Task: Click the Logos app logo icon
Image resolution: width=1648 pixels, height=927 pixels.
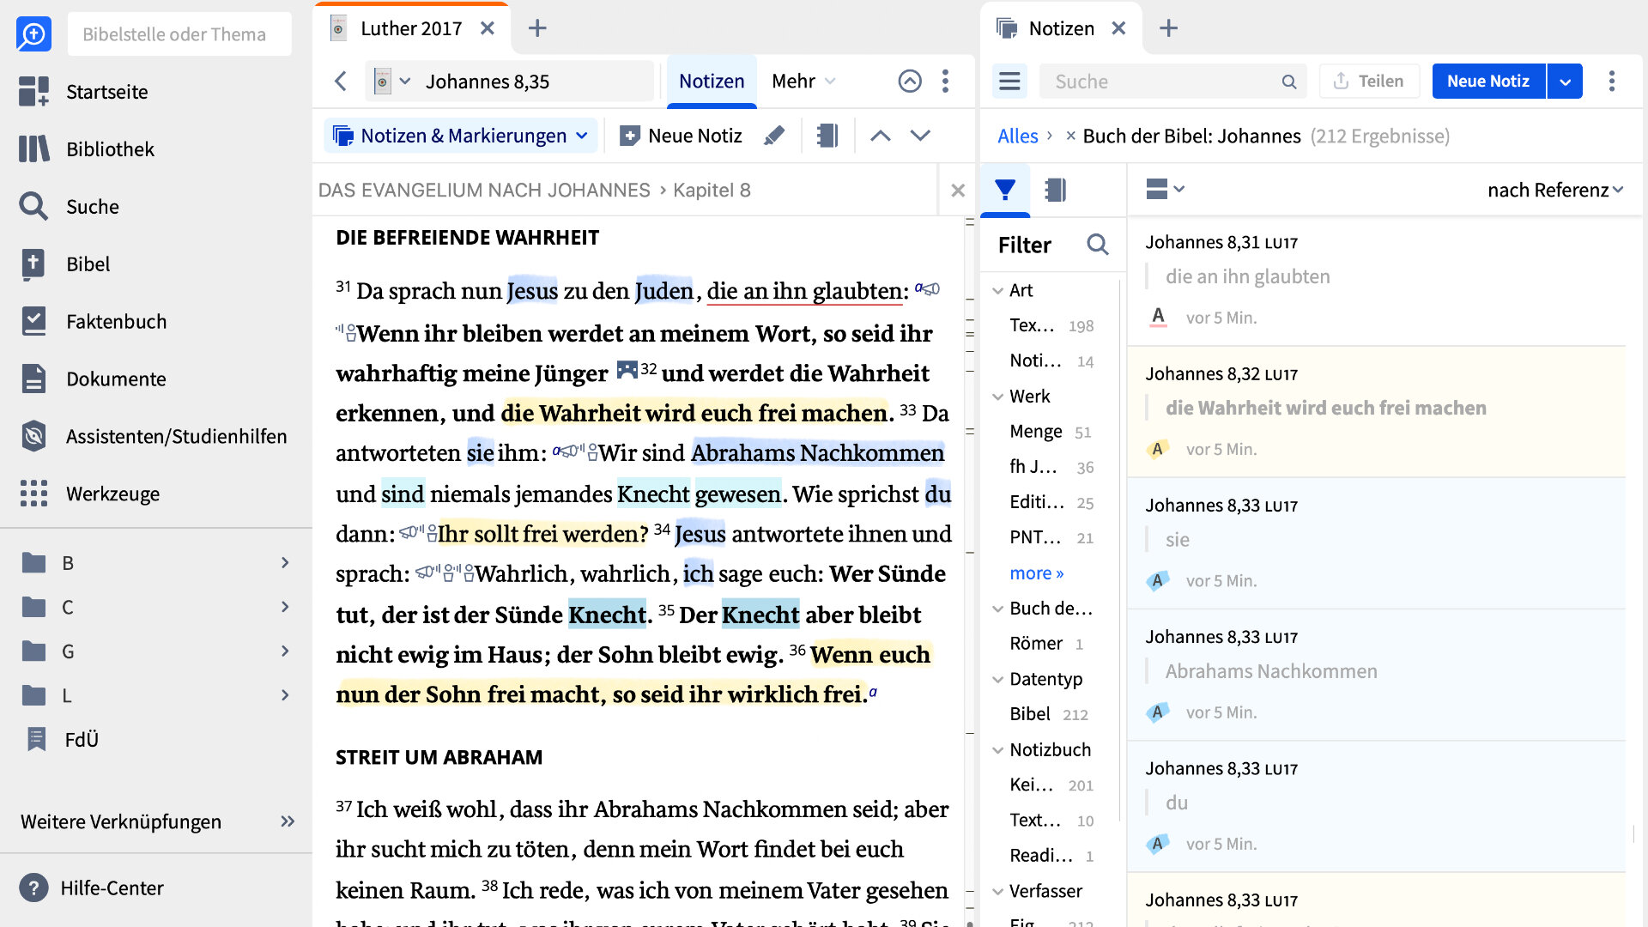Action: pos(33,34)
